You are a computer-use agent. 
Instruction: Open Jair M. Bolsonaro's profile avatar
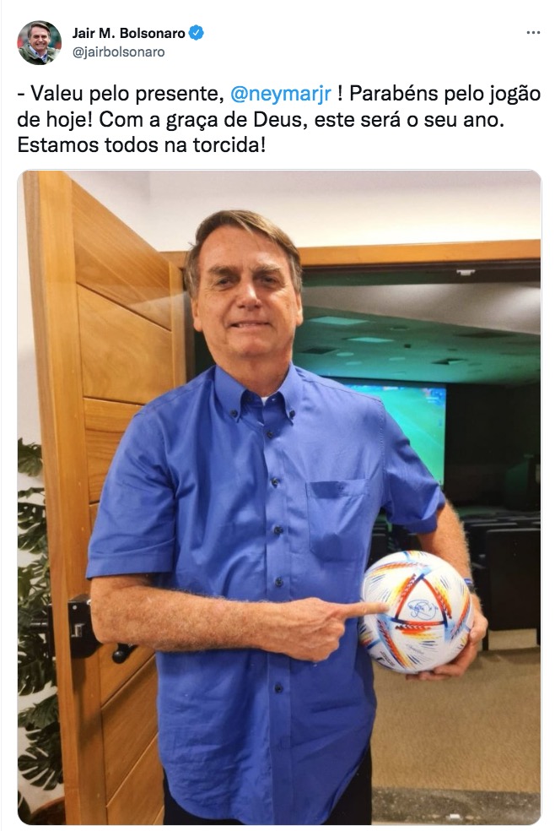coord(39,43)
